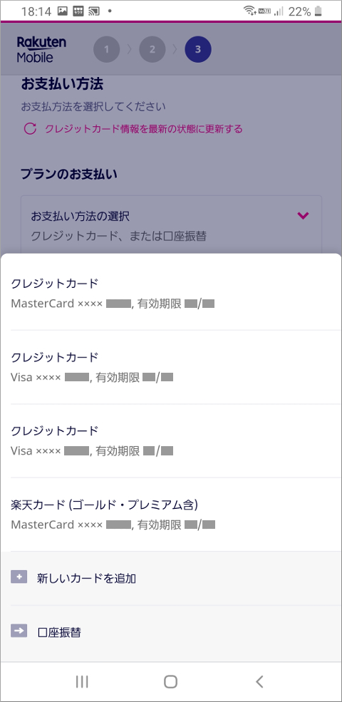The image size is (342, 702).
Task: Tap 新しいカードを追加 button
Action: (x=171, y=579)
